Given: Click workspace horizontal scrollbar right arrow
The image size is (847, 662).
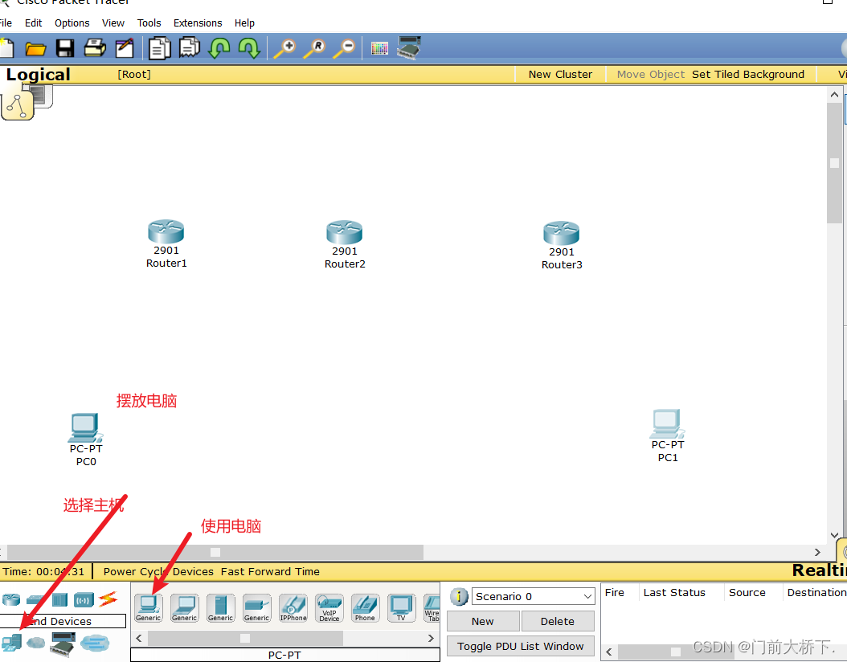Looking at the screenshot, I should [x=816, y=552].
